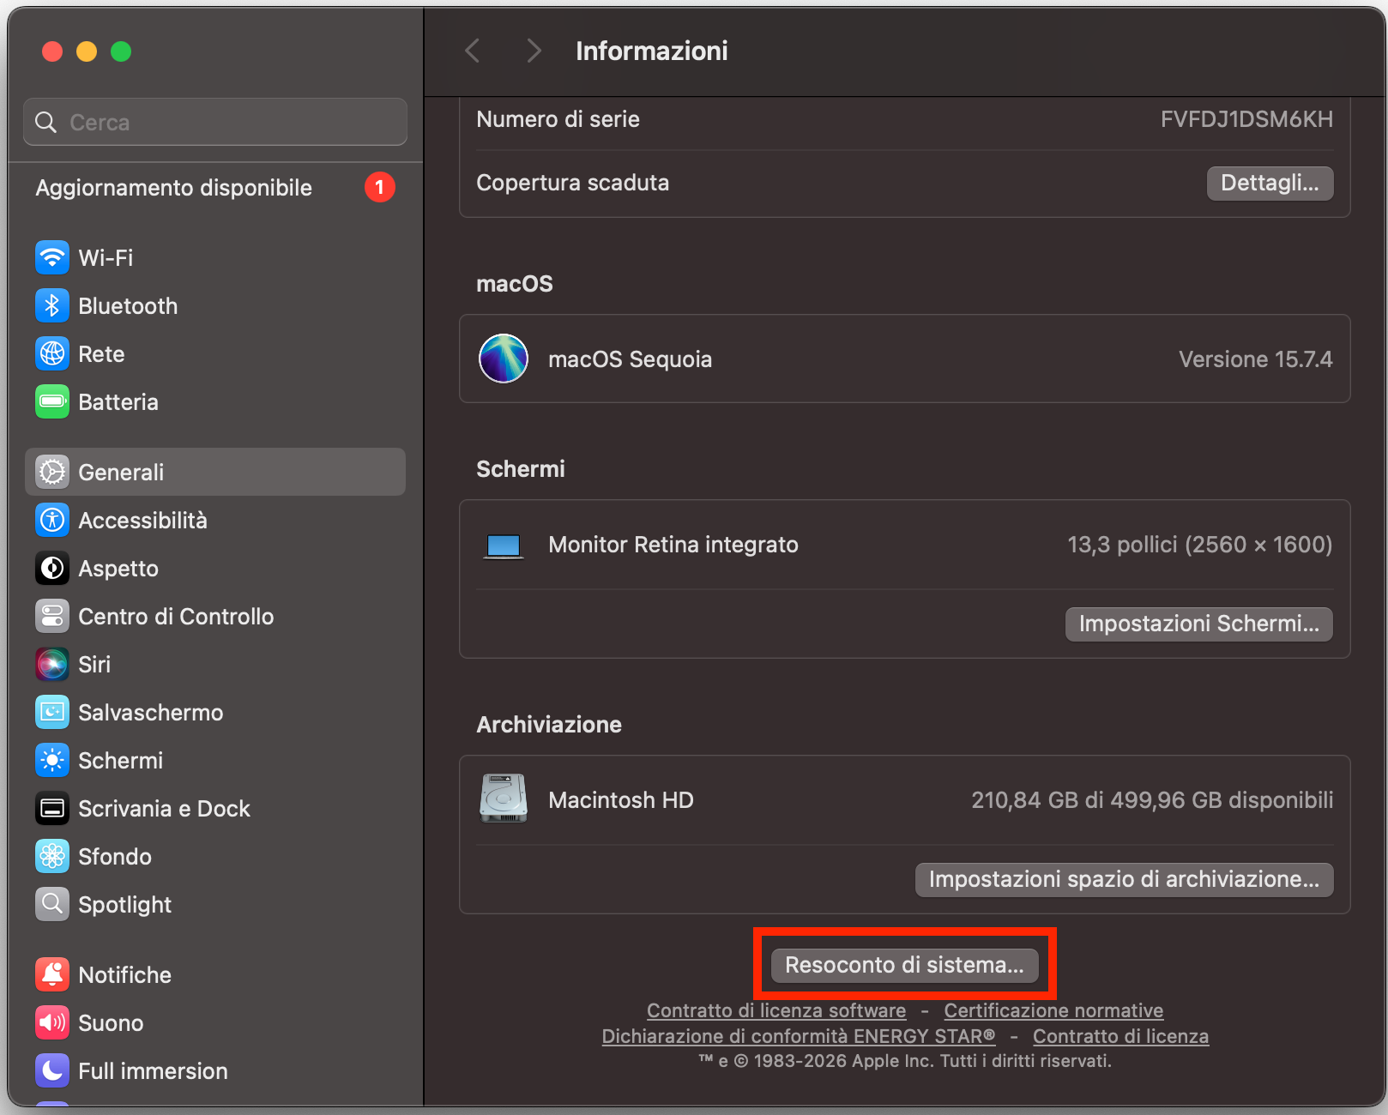Open Scrivania e Dock settings
The image size is (1388, 1115).
point(52,808)
